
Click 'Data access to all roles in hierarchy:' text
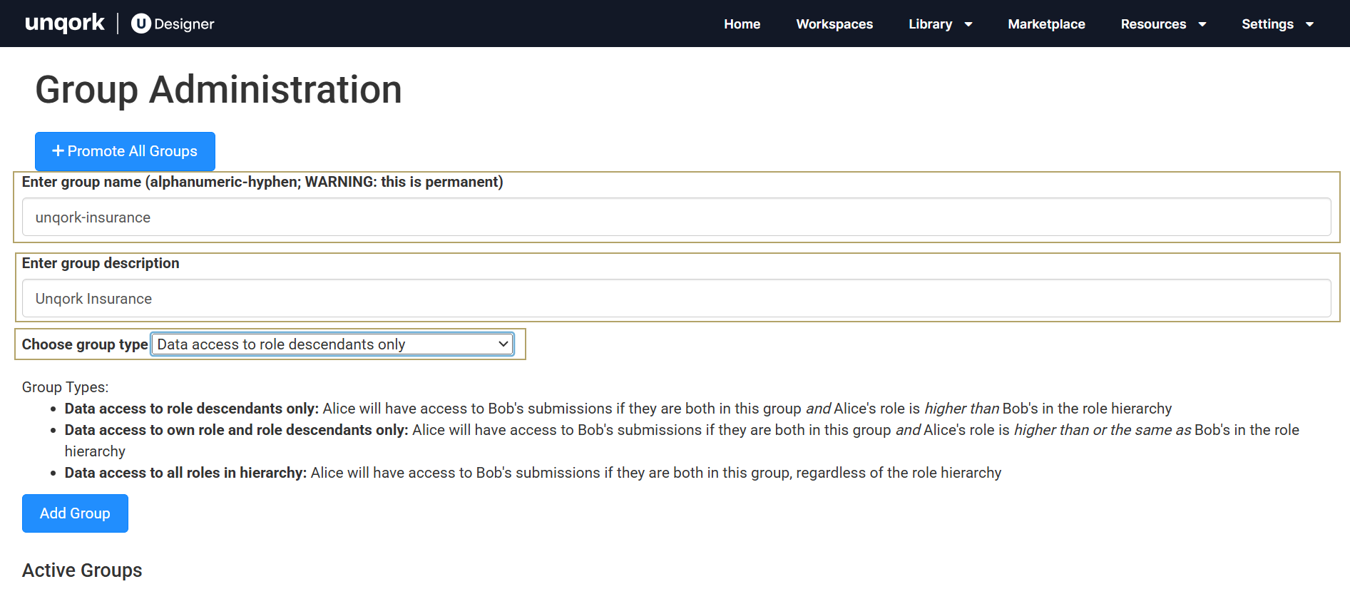pyautogui.click(x=185, y=473)
